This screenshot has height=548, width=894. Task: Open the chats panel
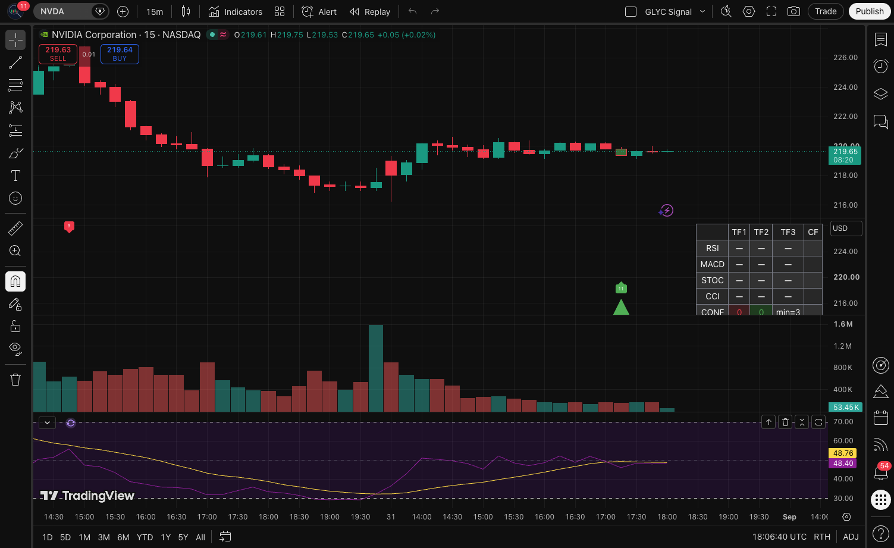coord(880,121)
